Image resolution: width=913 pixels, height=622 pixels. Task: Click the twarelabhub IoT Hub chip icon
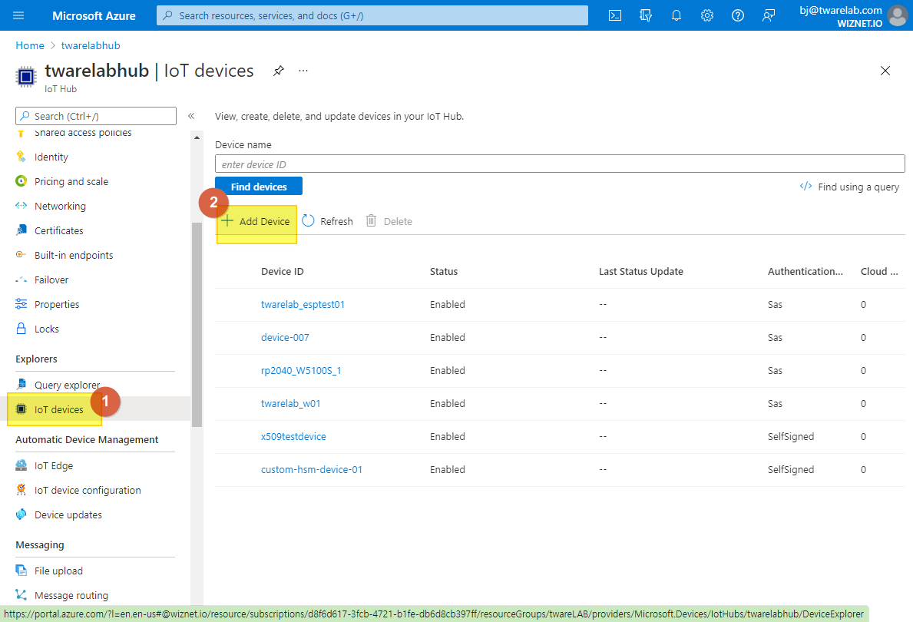pyautogui.click(x=25, y=76)
